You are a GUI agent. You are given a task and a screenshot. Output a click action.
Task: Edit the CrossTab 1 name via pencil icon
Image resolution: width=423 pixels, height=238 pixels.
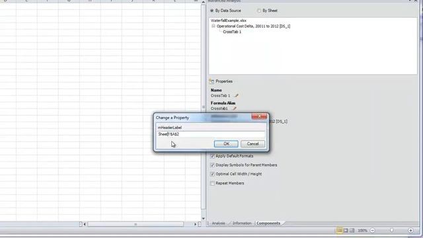[x=237, y=95]
